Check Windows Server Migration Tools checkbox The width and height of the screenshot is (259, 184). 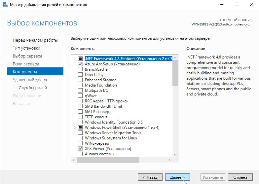pos(80,133)
